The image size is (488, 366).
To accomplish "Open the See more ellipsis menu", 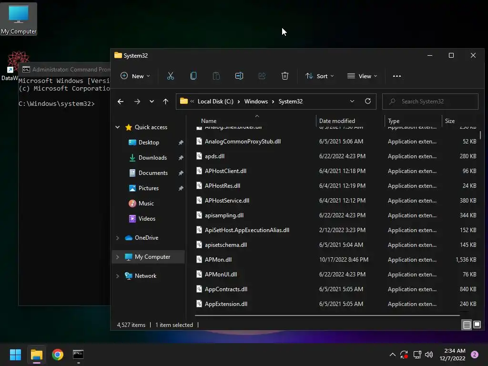I will tap(397, 76).
